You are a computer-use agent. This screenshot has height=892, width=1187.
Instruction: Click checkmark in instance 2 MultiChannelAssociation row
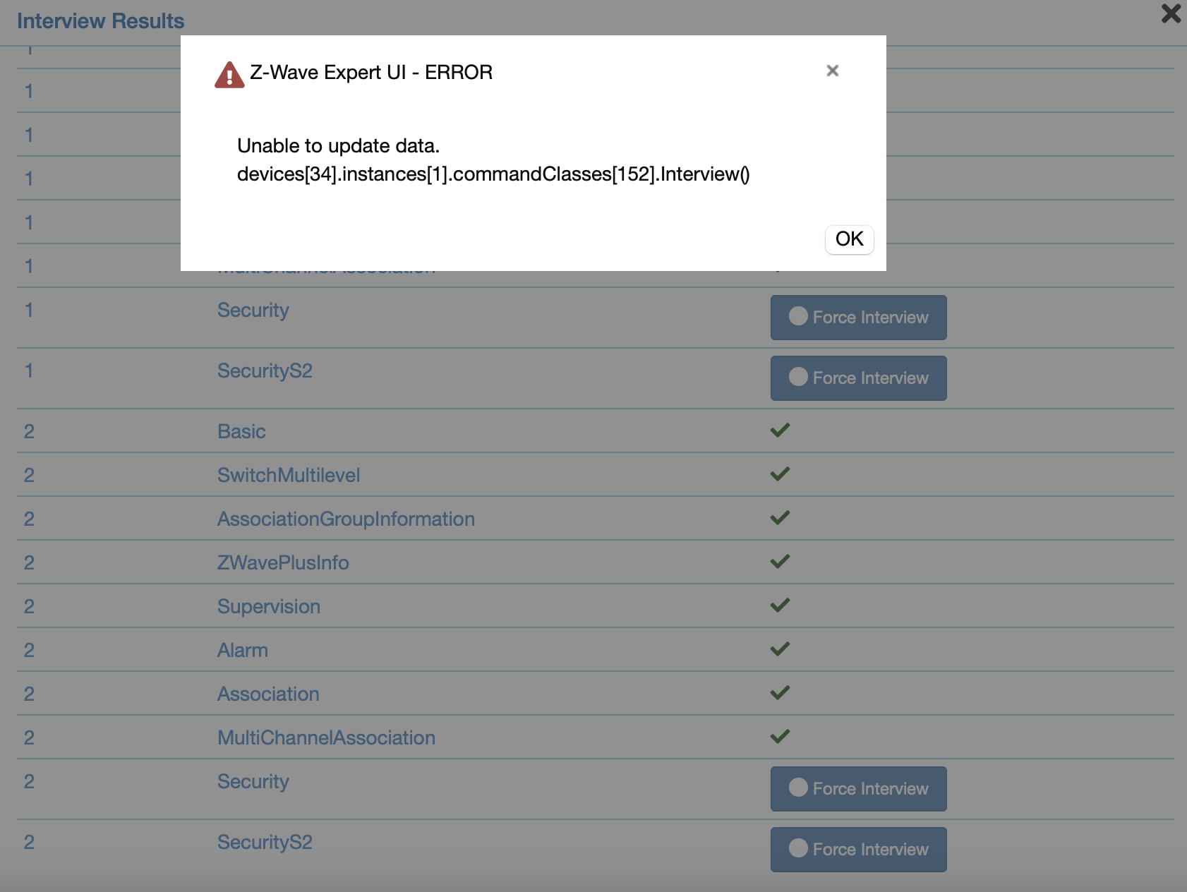point(780,737)
